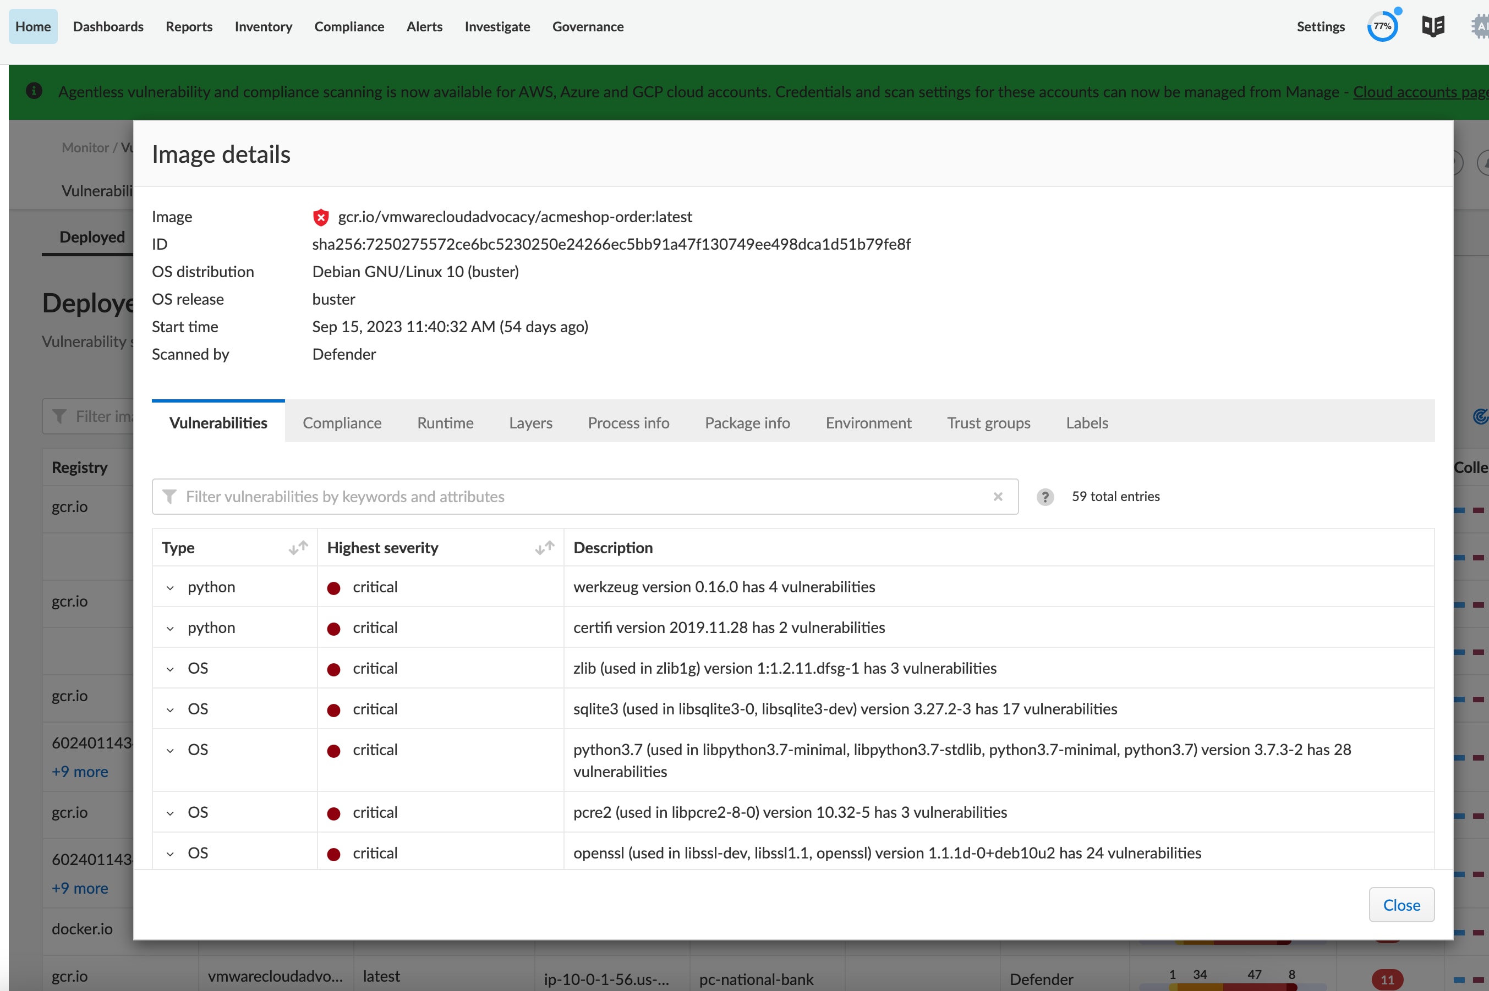Click the Close button
The width and height of the screenshot is (1489, 991).
[x=1401, y=905]
